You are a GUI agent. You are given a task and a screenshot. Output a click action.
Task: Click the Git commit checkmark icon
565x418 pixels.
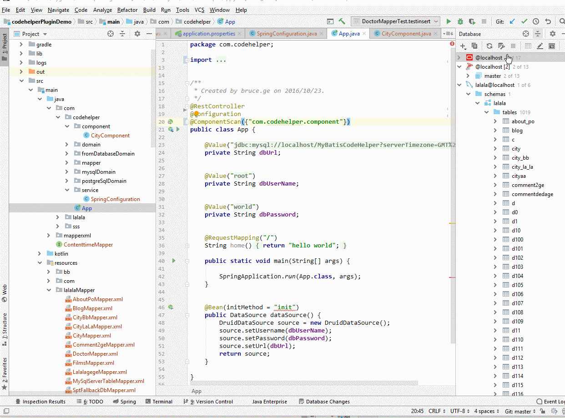point(524,21)
